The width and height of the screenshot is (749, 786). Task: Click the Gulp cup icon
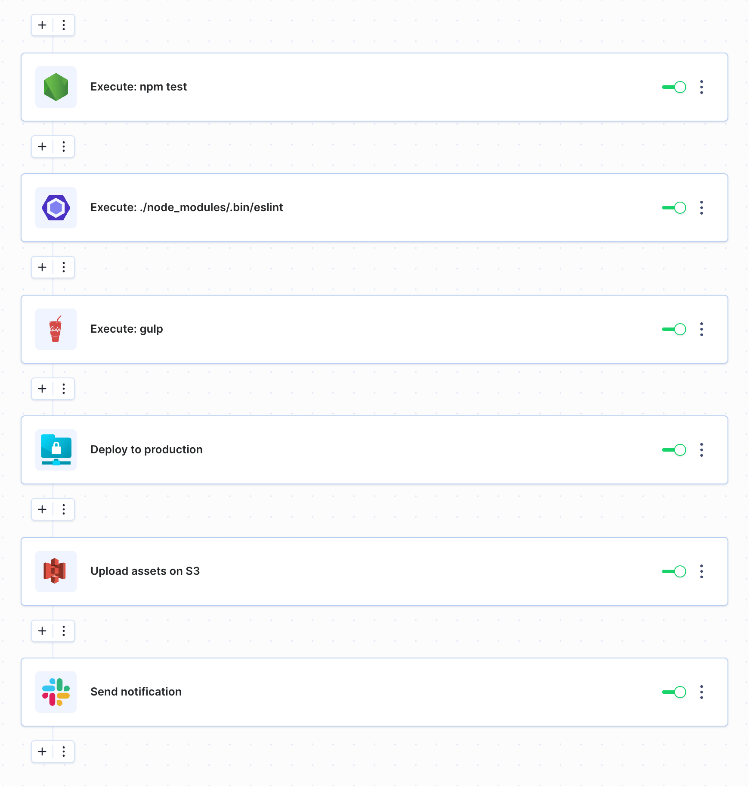56,329
